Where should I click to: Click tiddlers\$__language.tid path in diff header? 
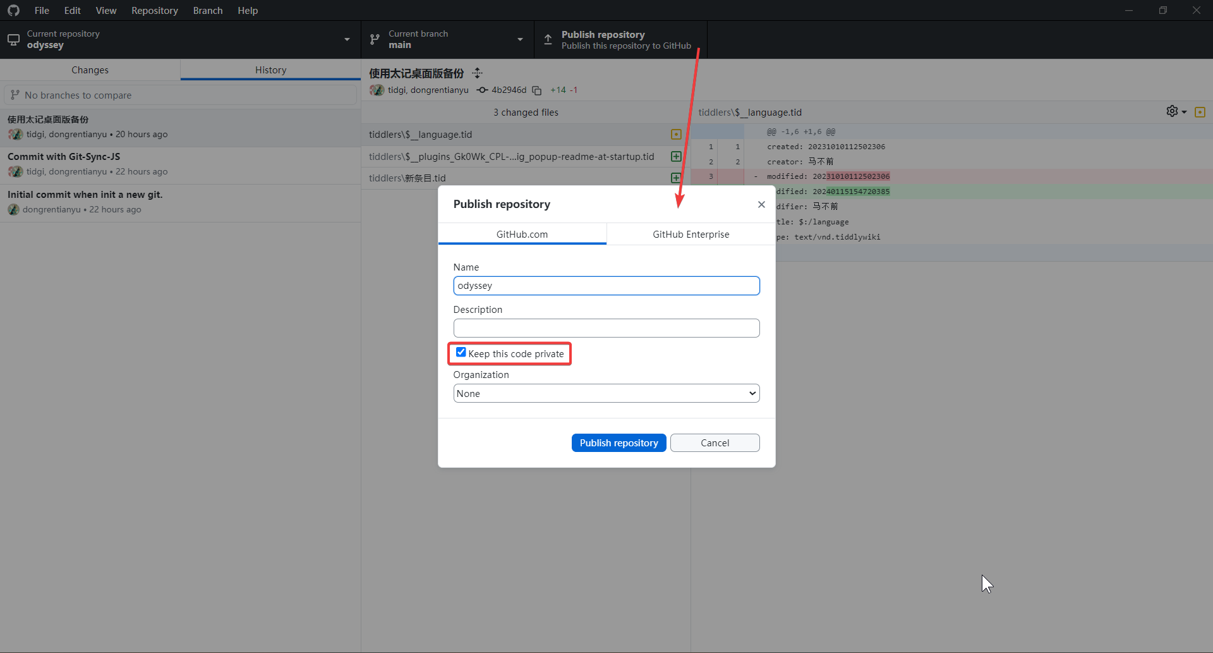click(750, 112)
